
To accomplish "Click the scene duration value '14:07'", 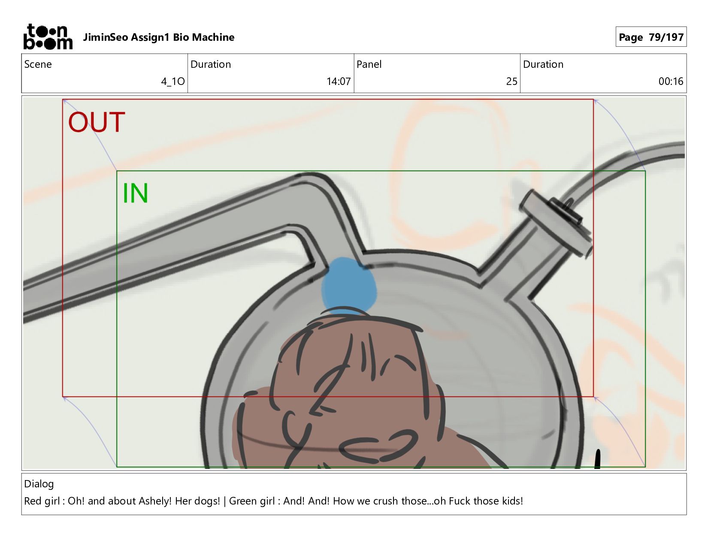I will (339, 82).
